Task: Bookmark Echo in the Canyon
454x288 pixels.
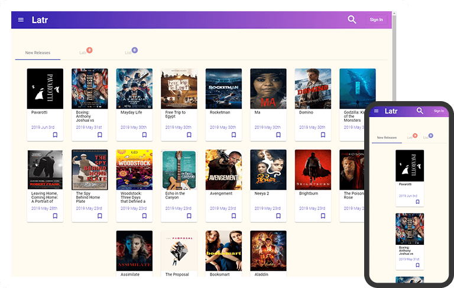Action: (189, 216)
